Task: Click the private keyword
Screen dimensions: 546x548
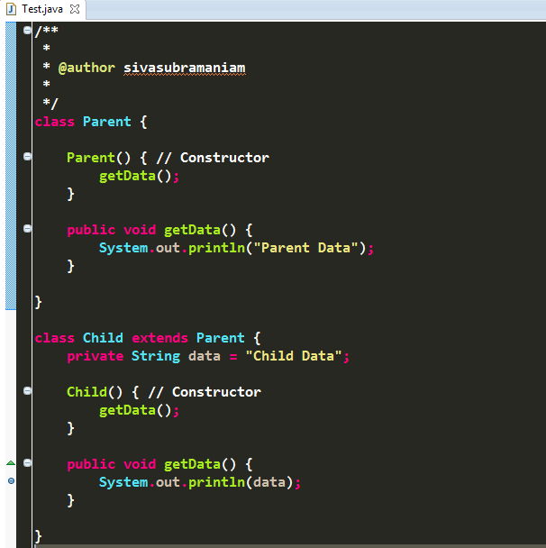Action: coord(95,356)
